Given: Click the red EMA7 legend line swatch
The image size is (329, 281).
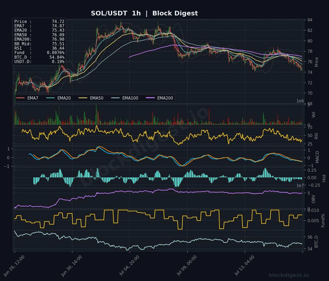Looking at the screenshot, I should [20, 98].
